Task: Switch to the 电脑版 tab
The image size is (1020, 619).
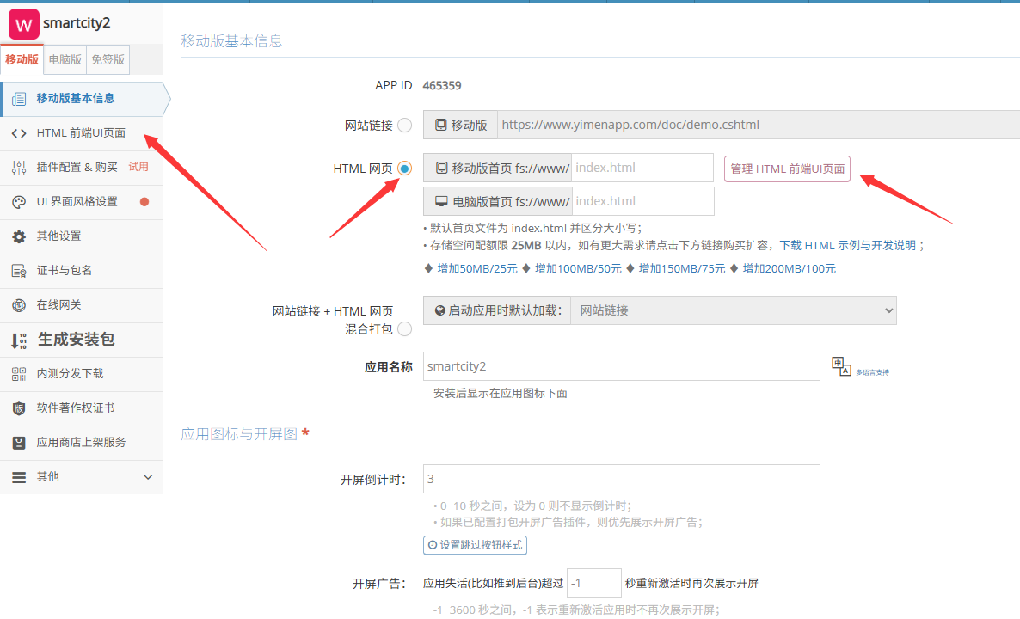Action: point(65,58)
